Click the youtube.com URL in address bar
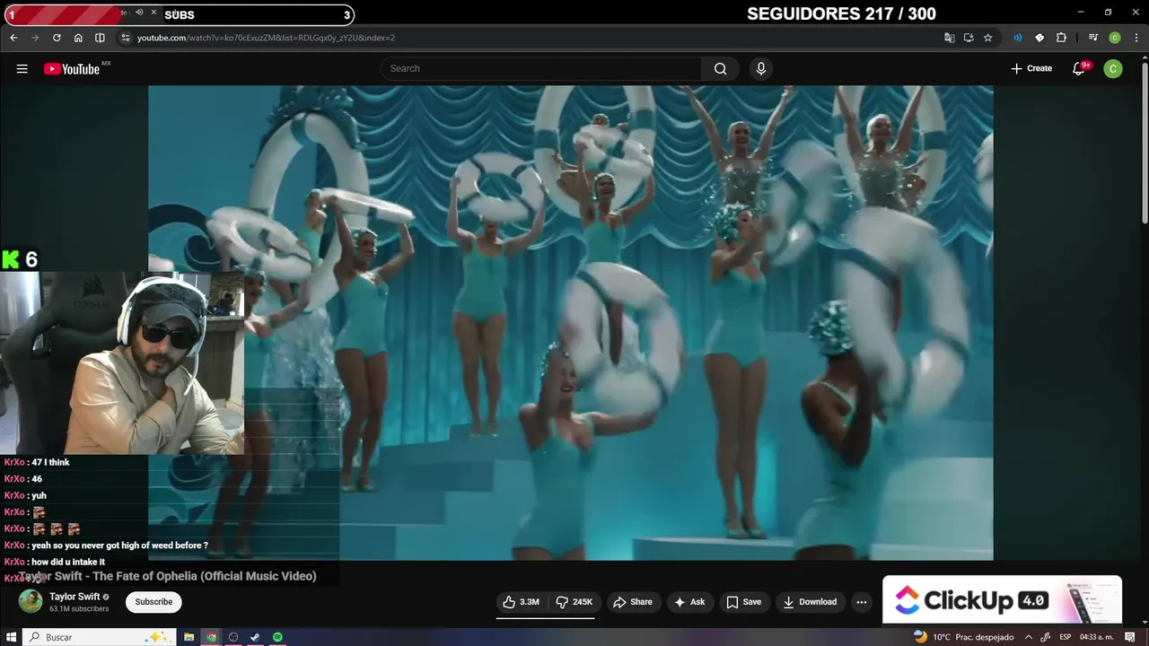This screenshot has height=646, width=1149. [266, 38]
